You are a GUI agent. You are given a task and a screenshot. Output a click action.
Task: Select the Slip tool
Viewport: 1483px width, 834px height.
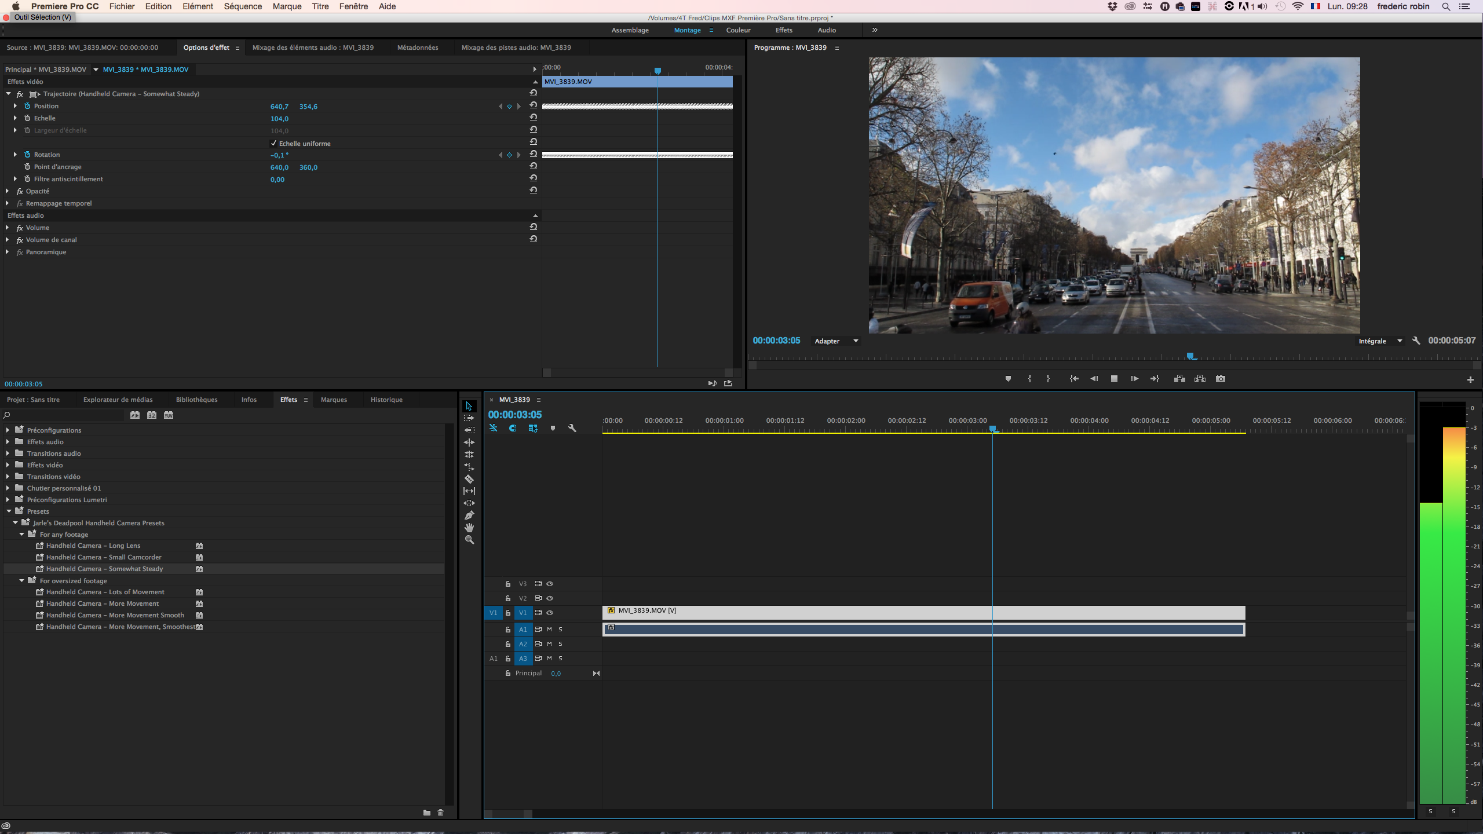pos(469,491)
